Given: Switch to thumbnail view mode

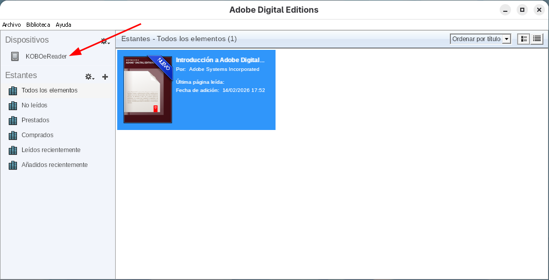Looking at the screenshot, I should click(523, 39).
